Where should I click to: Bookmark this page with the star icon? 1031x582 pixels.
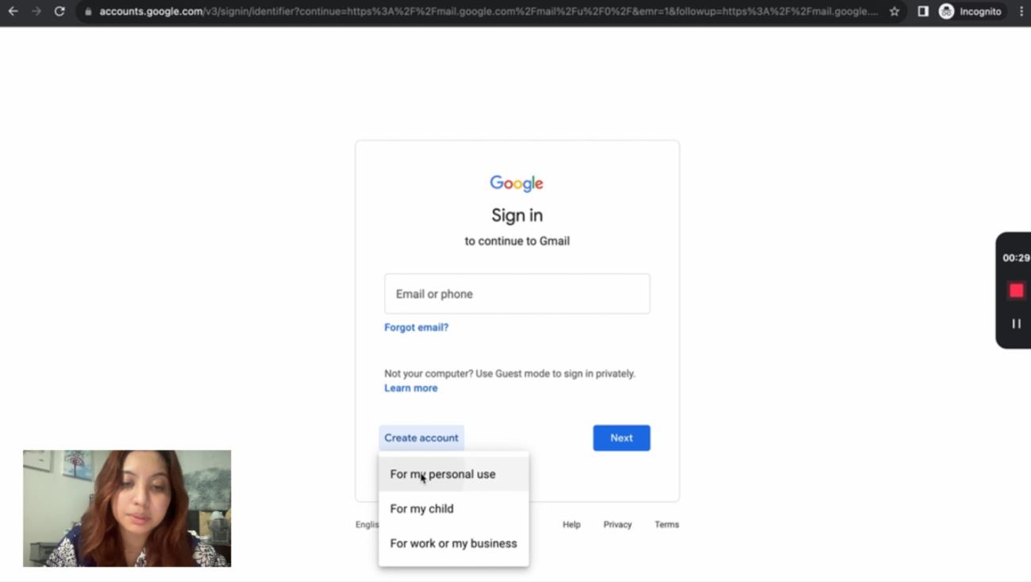pos(894,11)
